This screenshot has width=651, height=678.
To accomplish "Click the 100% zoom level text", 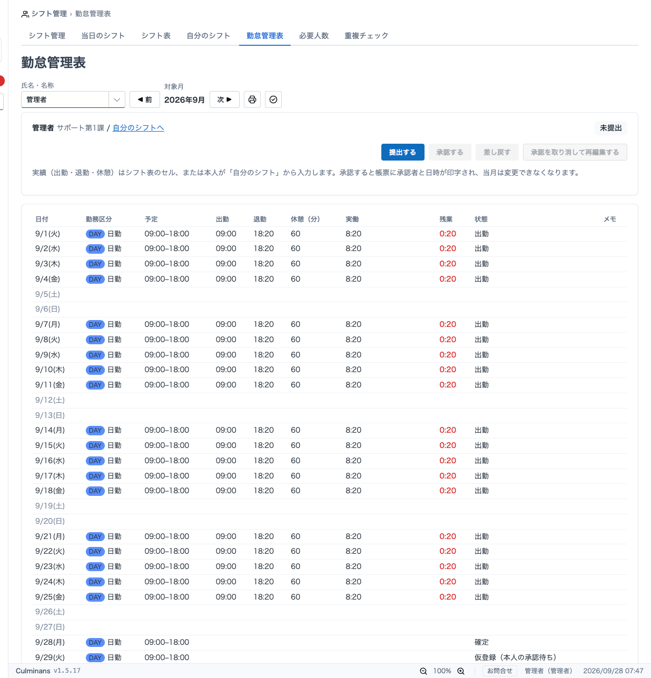I will (x=442, y=671).
